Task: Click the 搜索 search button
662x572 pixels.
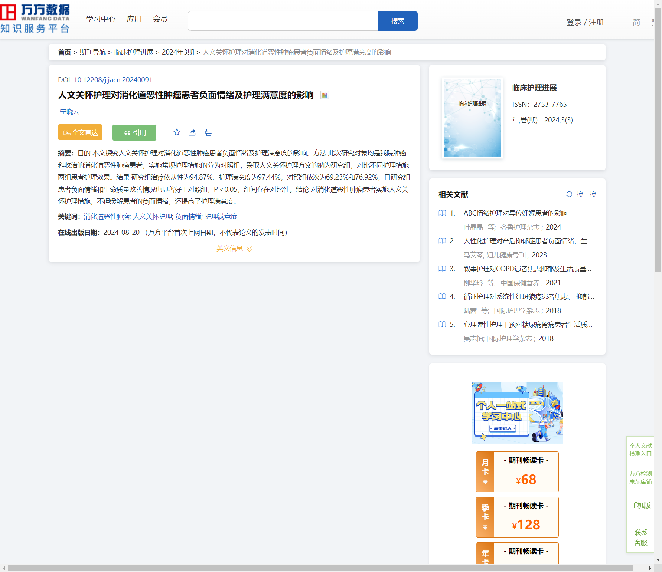Action: (398, 21)
